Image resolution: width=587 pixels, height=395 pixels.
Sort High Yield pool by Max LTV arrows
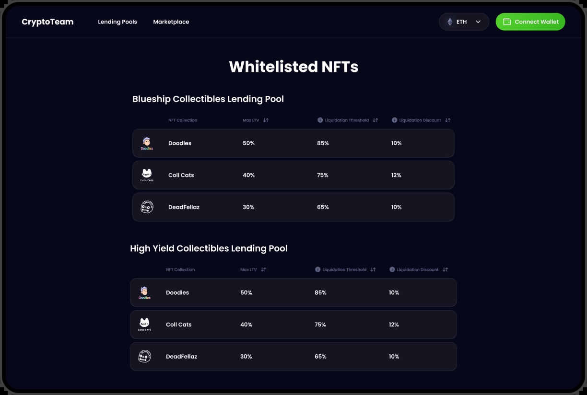click(263, 270)
